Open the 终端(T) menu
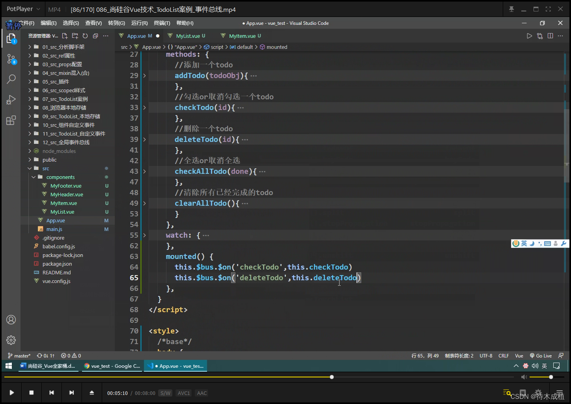Screen dimensions: 571x404 162,23
